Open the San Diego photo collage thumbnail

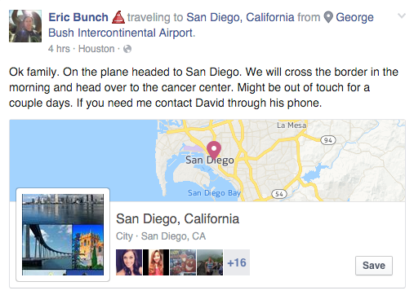tap(63, 235)
